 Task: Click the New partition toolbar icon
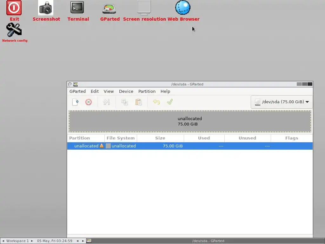[75, 102]
